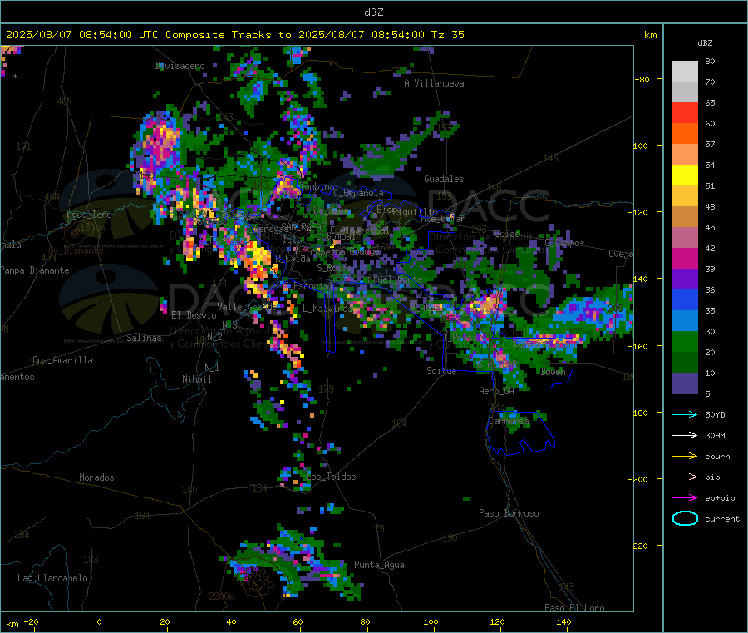
Task: Click the 'Morados' map label
Action: point(96,477)
